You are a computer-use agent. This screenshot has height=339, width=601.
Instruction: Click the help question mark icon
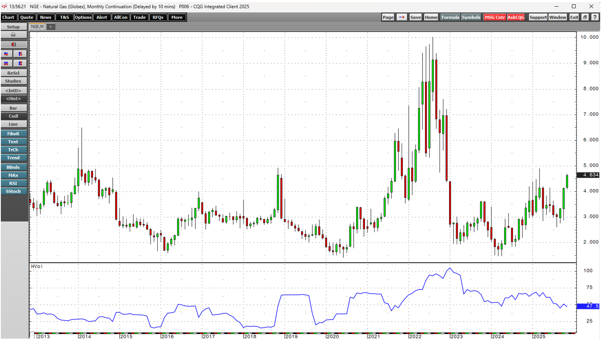594,17
